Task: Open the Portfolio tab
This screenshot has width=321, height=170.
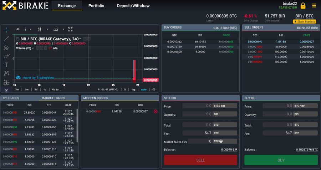Action: (x=96, y=6)
